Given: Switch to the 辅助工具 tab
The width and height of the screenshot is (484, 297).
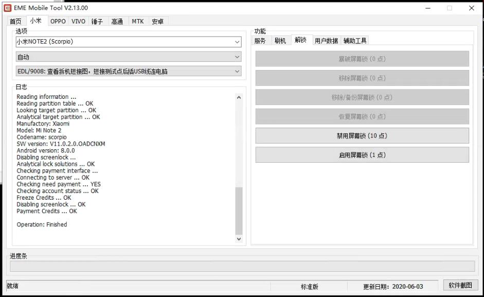Looking at the screenshot, I should coord(355,41).
